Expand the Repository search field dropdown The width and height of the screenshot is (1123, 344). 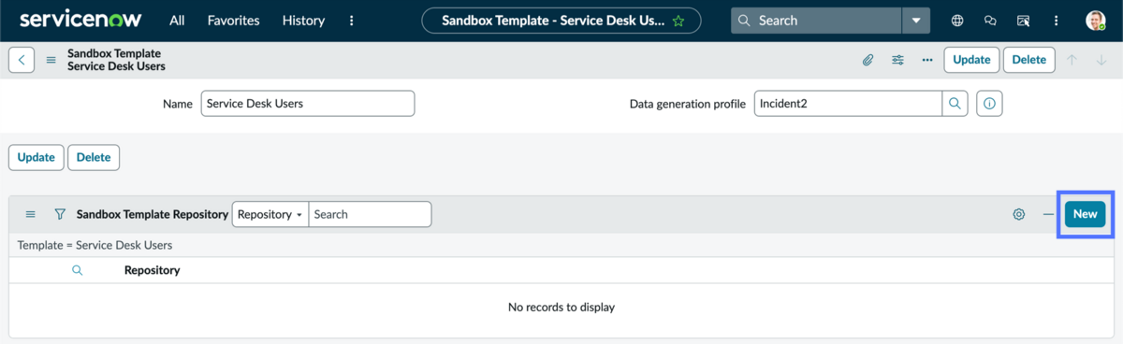(270, 214)
